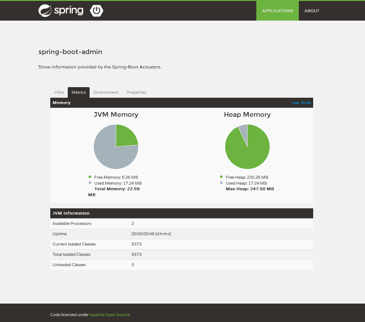
Task: Click the green Free Heap legend dot
Action: point(221,177)
